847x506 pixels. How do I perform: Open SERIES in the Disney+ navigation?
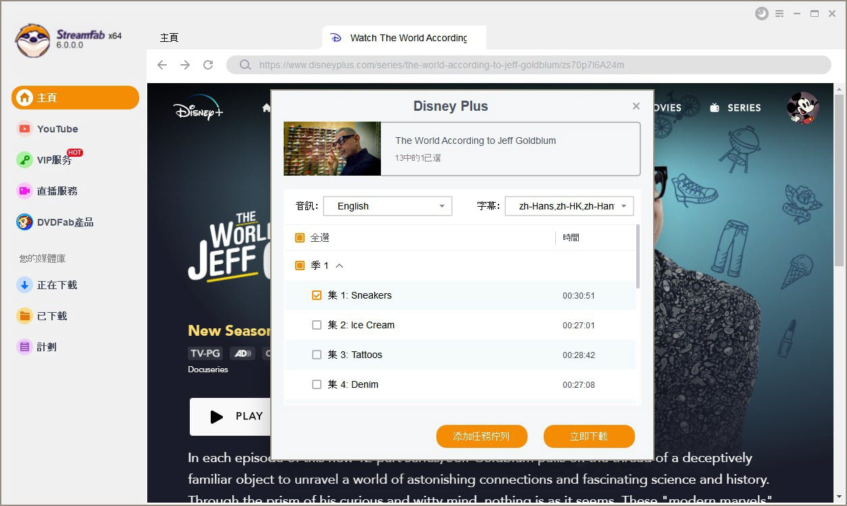(735, 107)
